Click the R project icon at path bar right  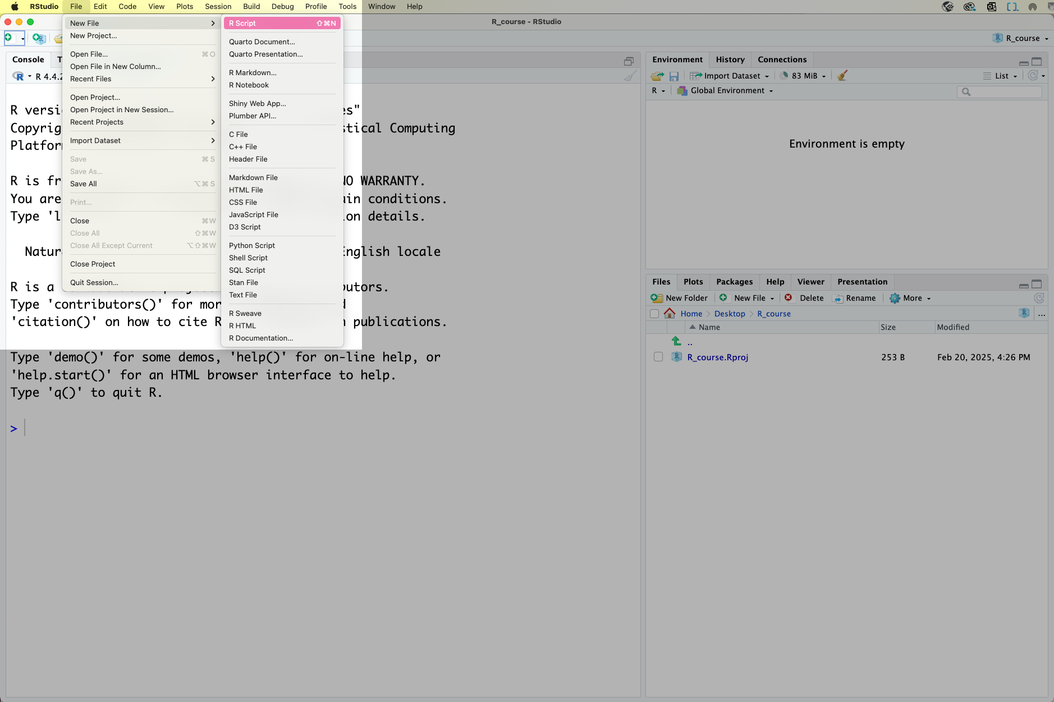coord(1024,313)
